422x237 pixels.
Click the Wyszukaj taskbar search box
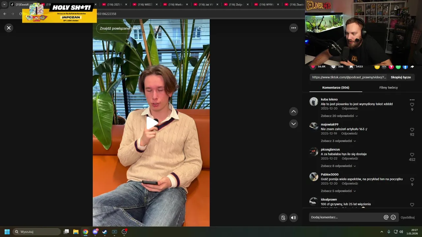click(x=37, y=232)
